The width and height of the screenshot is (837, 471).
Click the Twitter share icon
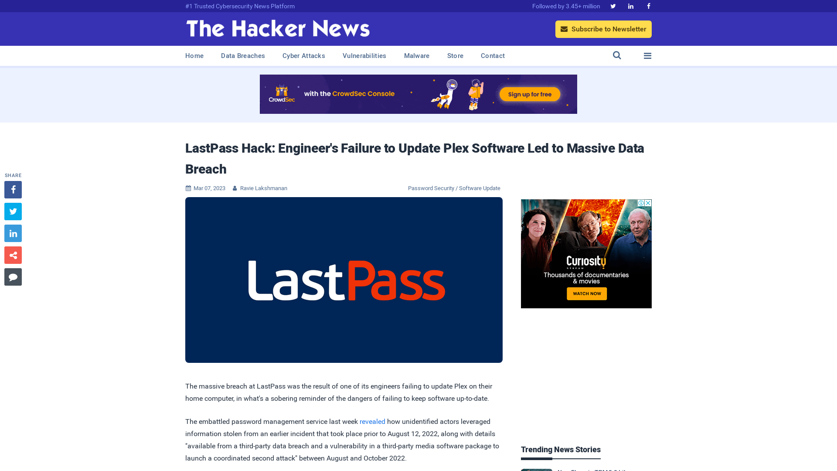13,211
